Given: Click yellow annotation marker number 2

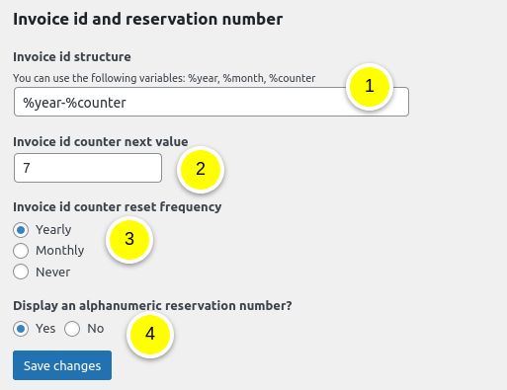Looking at the screenshot, I should [201, 169].
